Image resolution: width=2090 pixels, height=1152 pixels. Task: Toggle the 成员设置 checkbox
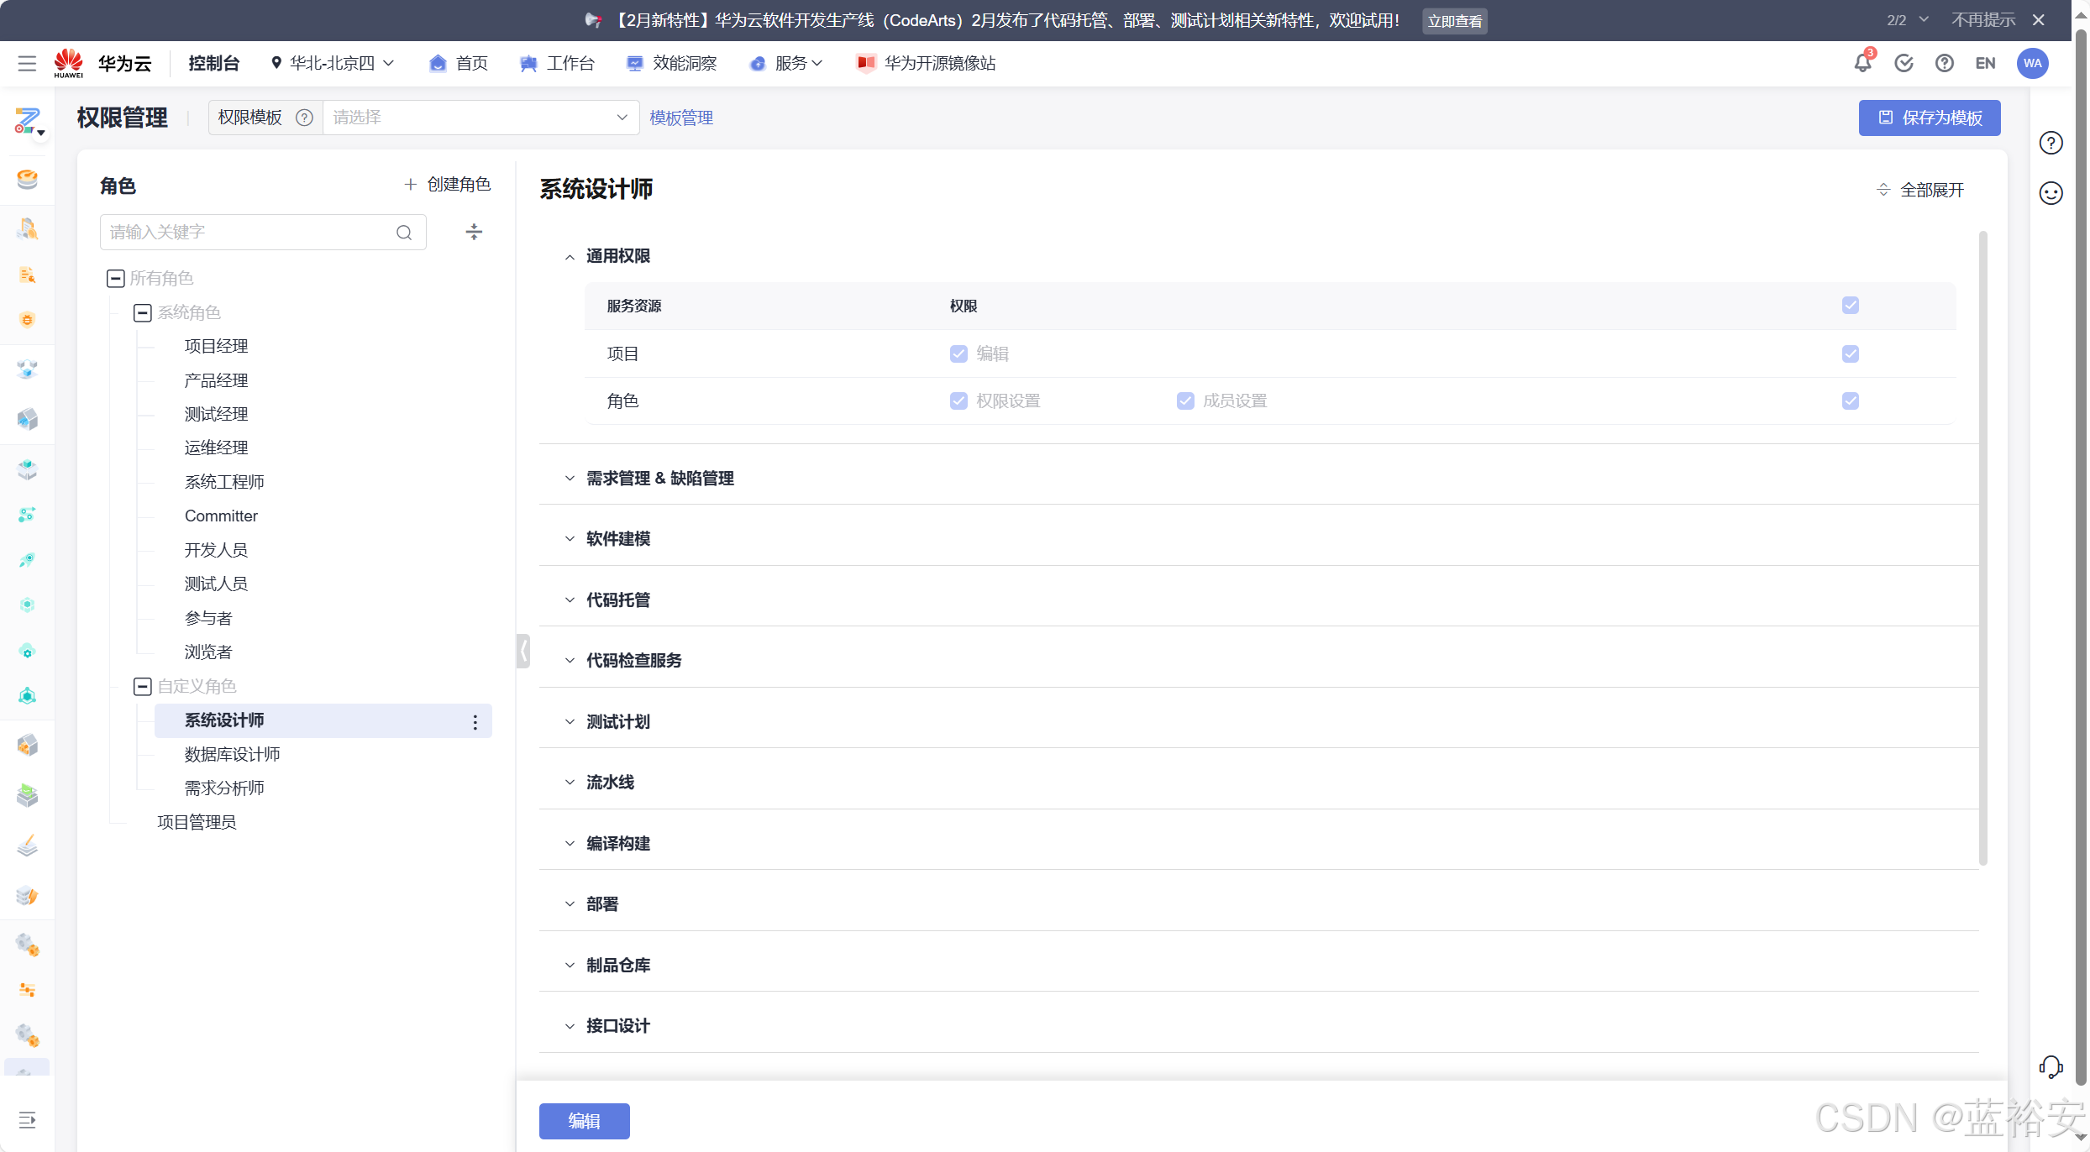(x=1185, y=401)
